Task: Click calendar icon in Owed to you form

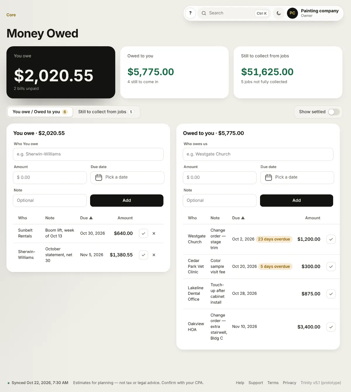Action: (x=269, y=177)
